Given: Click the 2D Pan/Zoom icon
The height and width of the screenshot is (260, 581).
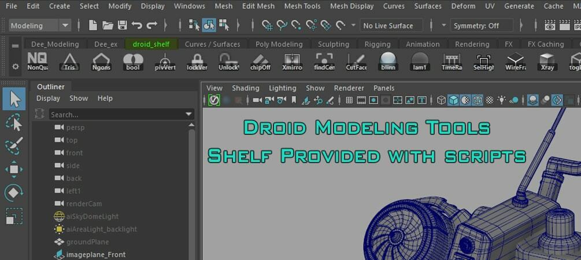Looking at the screenshot, I should 319,100.
